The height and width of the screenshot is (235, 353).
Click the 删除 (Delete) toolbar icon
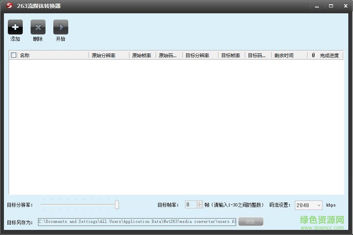38,27
